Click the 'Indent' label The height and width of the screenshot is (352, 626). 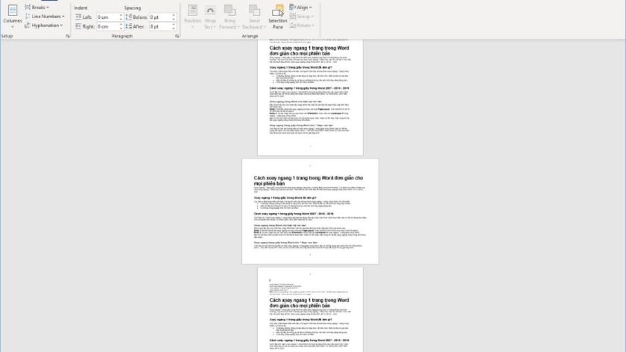[81, 8]
